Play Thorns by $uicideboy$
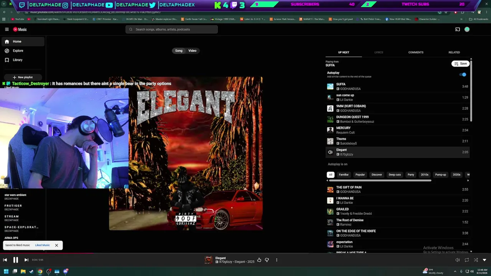Viewport: 491px width, 276px height. (x=397, y=141)
